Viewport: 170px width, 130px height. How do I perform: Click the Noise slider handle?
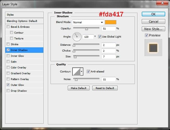click(x=76, y=80)
